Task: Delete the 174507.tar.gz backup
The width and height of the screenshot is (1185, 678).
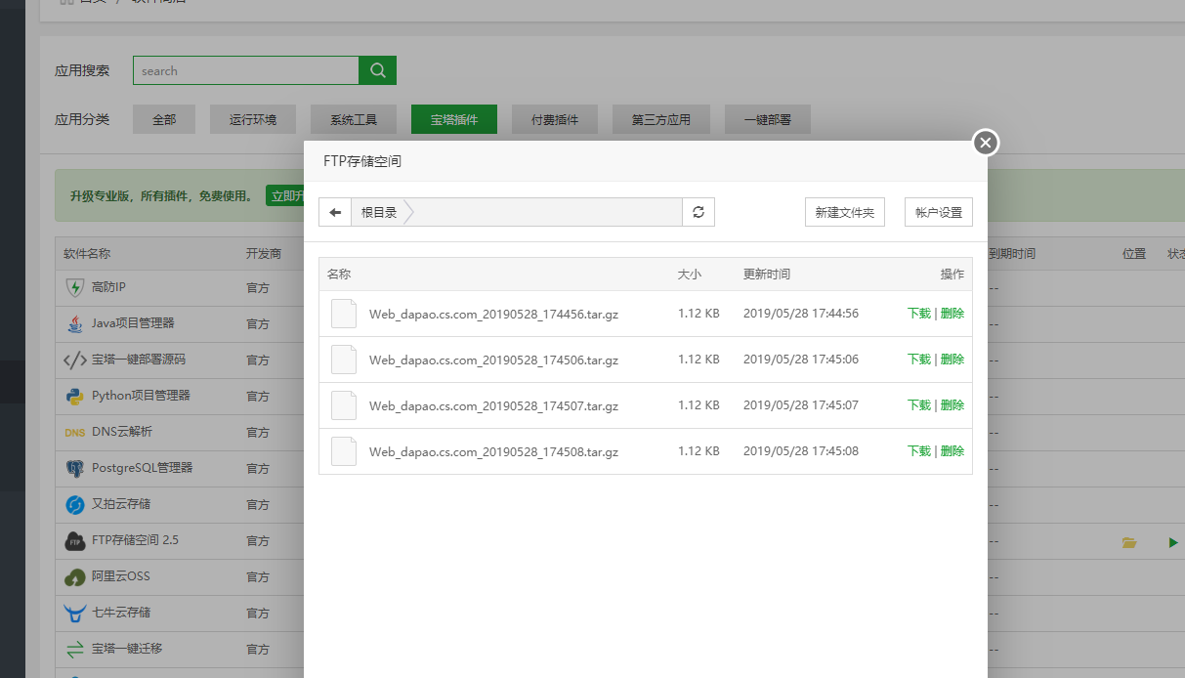Action: [952, 405]
